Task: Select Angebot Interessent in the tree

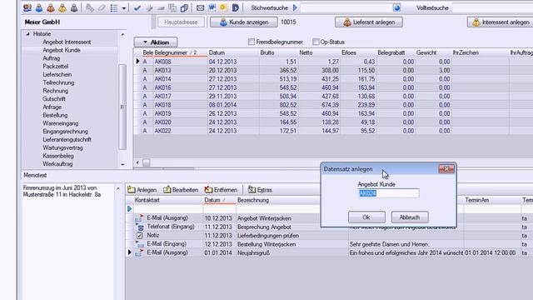Action: pyautogui.click(x=67, y=42)
